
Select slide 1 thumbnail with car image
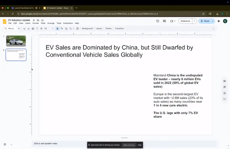(16, 41)
